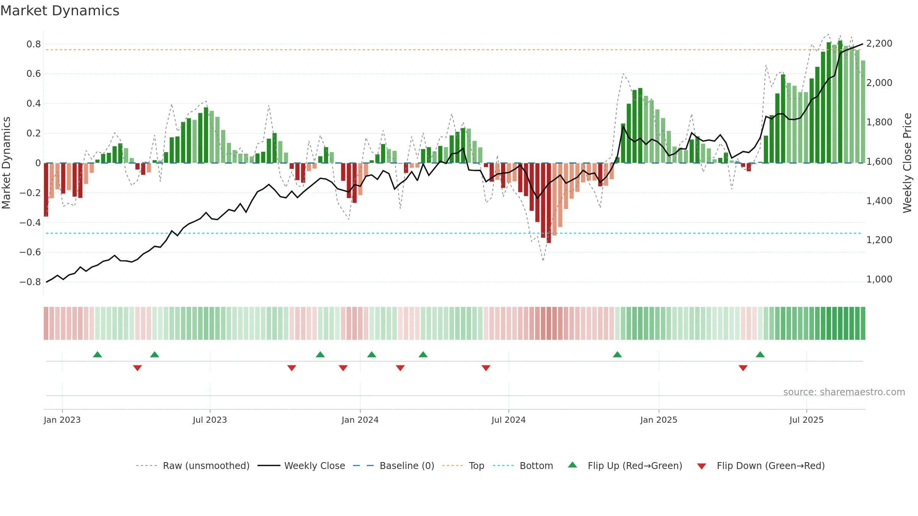
Task: Click the 1,000 price axis tick label
Action: (x=879, y=279)
